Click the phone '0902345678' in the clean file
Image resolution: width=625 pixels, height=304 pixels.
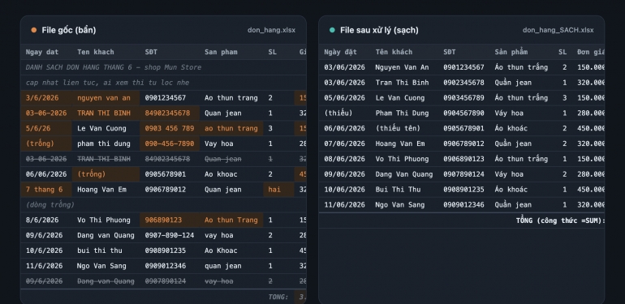pyautogui.click(x=463, y=83)
